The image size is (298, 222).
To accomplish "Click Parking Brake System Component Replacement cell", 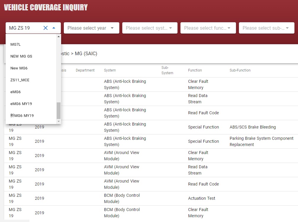I will 261,141.
